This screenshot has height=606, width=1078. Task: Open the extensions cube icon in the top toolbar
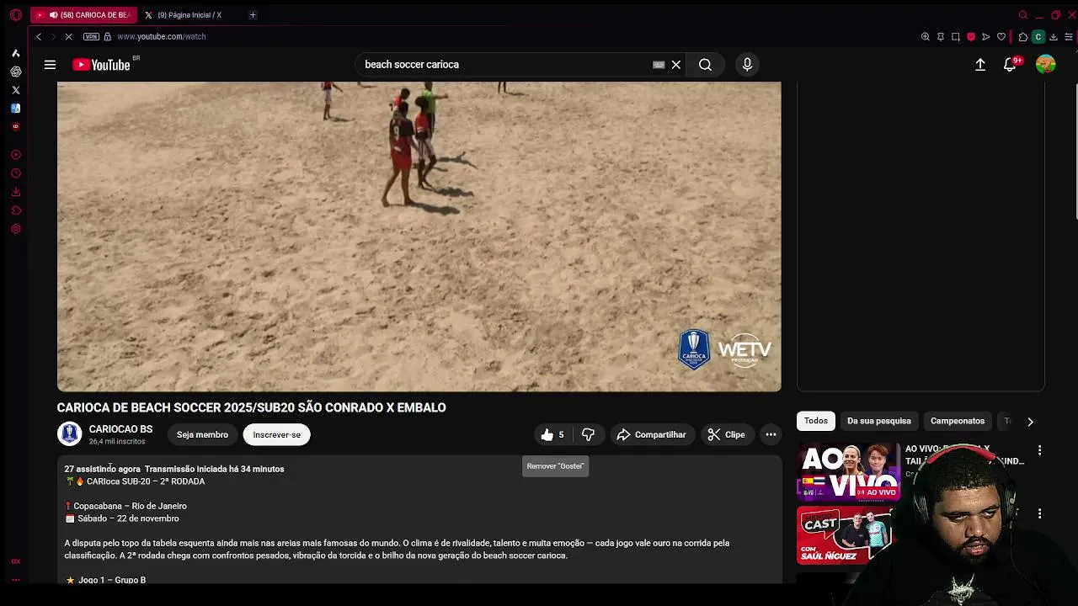(x=1022, y=36)
